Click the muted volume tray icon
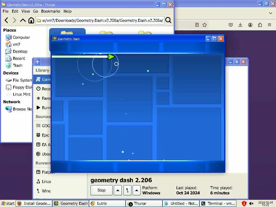Screen dimensions: 276x207 pos(251,203)
